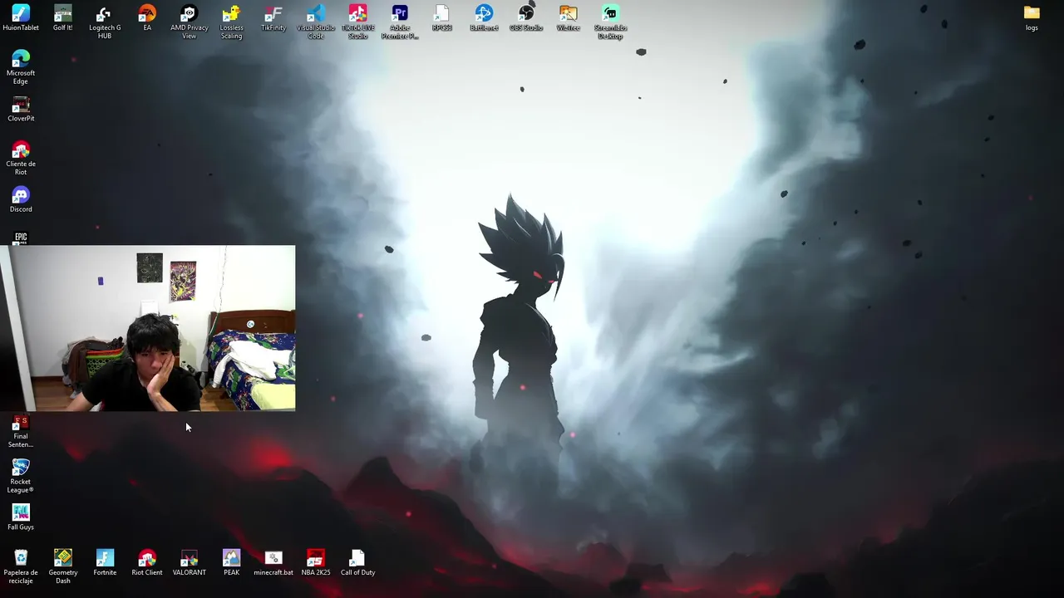The width and height of the screenshot is (1064, 598).
Task: Select the Call of Duty shortcut
Action: point(357,562)
